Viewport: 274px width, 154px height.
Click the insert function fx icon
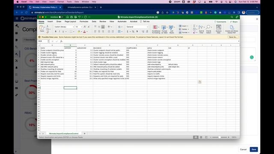tap(61, 41)
